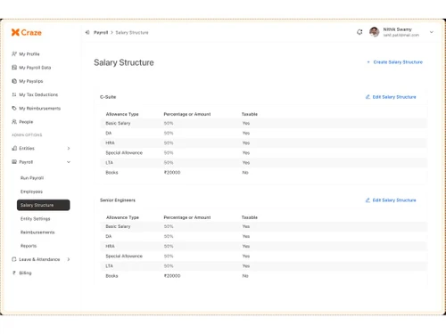Click HRA row in Senior Engineers table
Viewport: 446px width, 334px height.
tap(264, 246)
